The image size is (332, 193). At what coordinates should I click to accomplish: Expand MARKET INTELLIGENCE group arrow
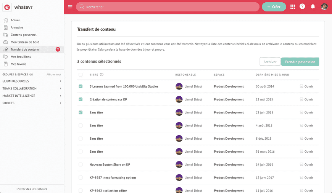61,96
